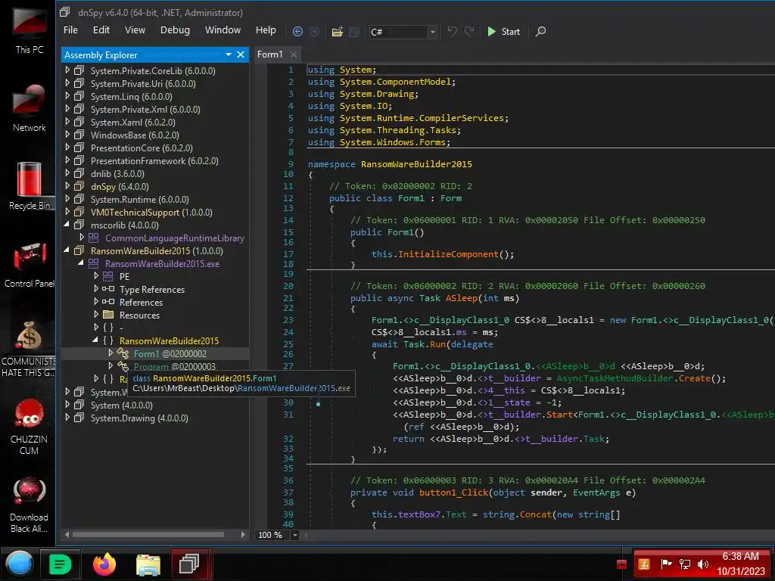Click the PE module icon
Screen dimensions: 775x581
[x=107, y=276]
